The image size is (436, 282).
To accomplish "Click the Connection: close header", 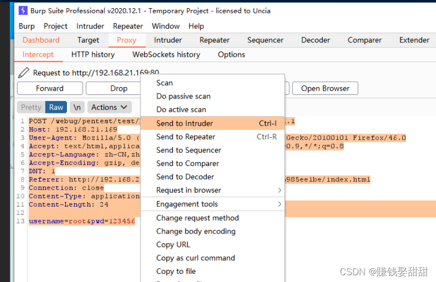I will (x=66, y=188).
